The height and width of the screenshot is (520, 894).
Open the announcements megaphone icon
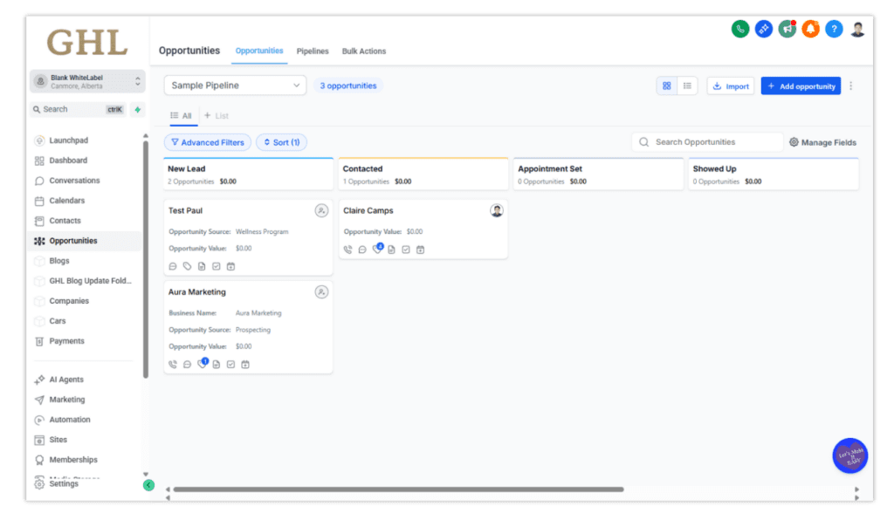(787, 29)
